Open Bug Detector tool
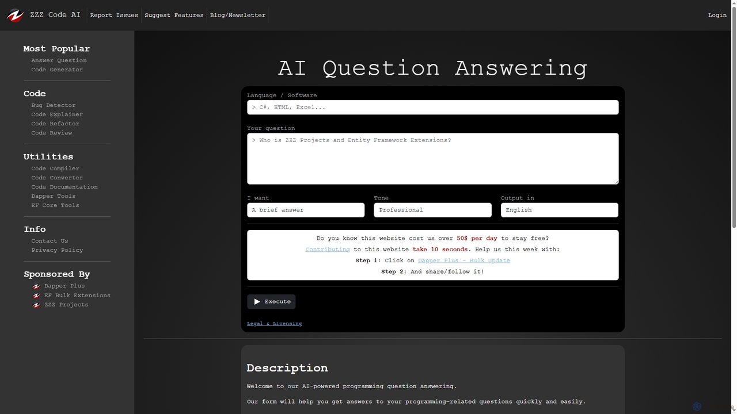This screenshot has width=737, height=414. (54, 105)
